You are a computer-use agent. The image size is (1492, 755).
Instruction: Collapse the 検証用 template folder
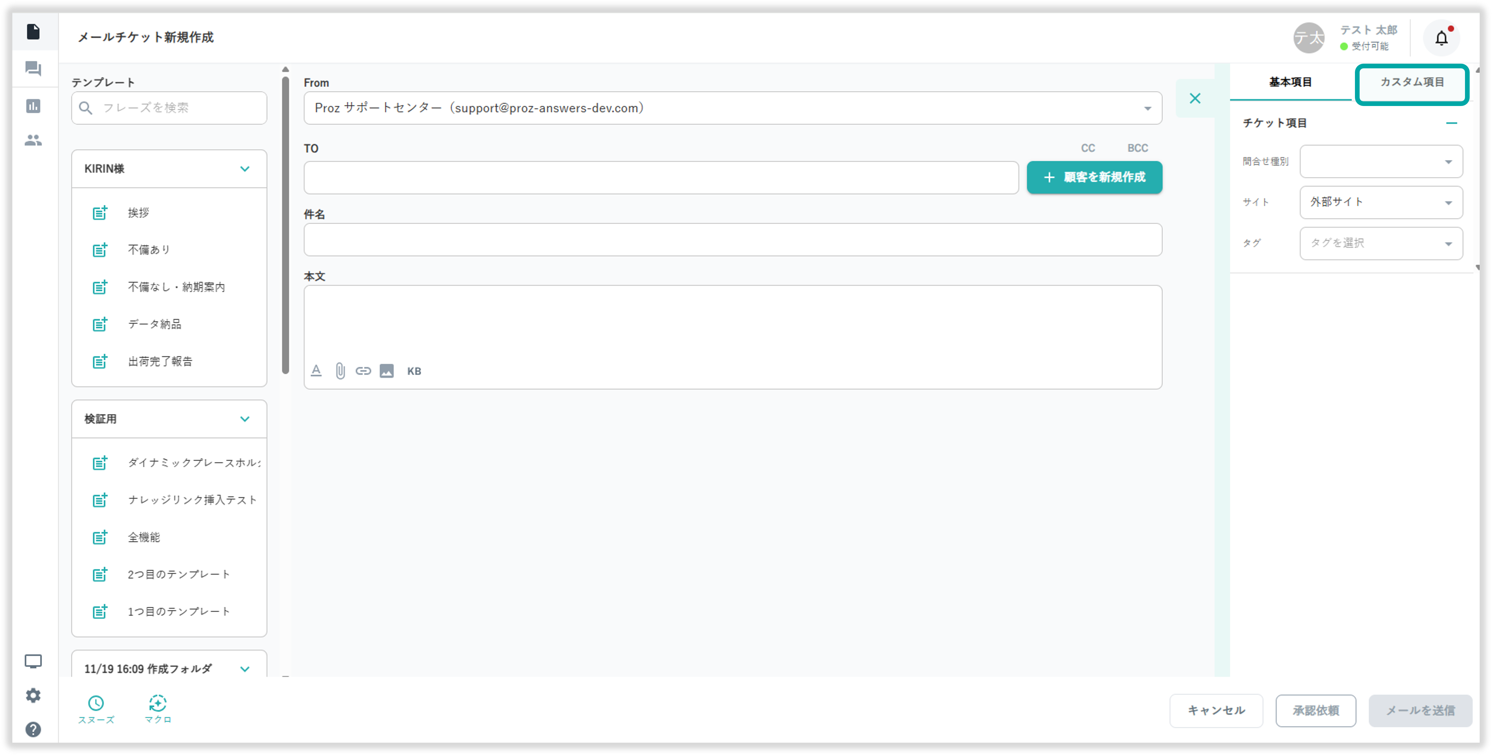point(245,419)
